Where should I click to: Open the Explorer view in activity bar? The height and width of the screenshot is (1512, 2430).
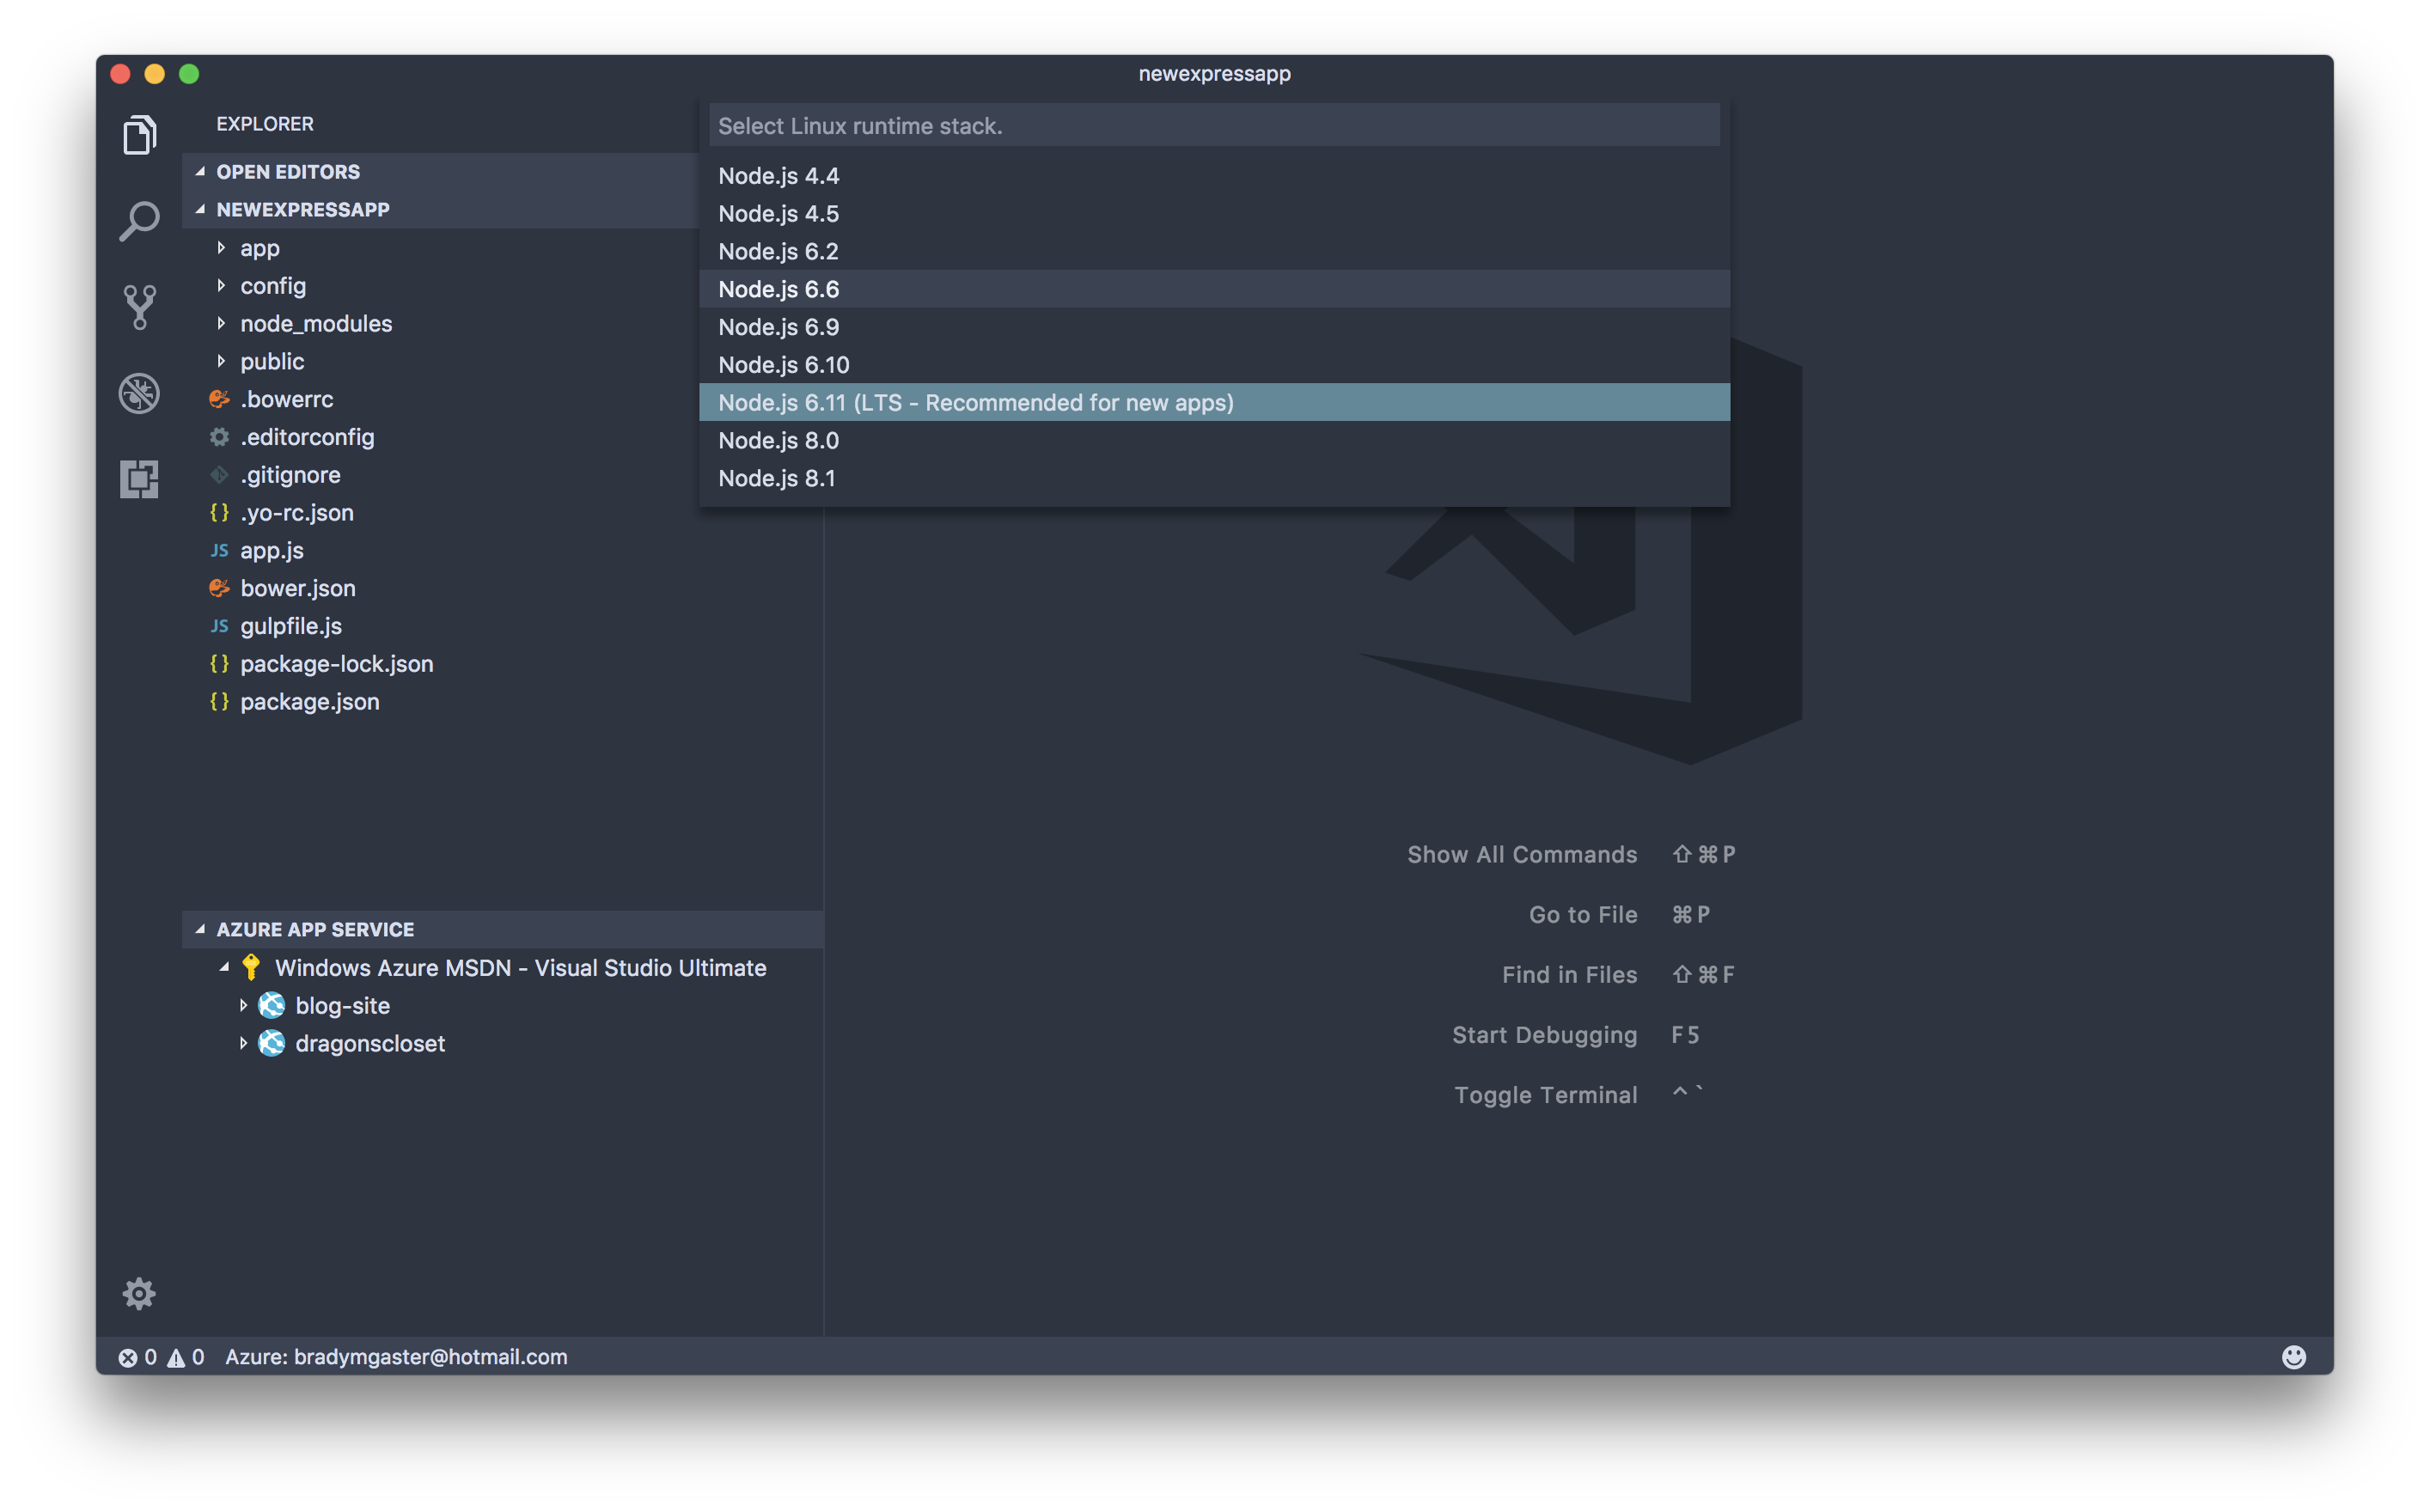[x=139, y=135]
